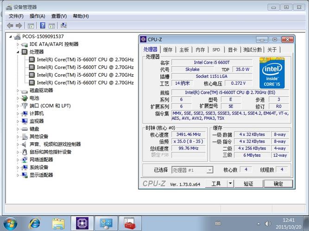The height and width of the screenshot is (231, 309).
Task: Select the 磁盘驱动器 disk drive icon
Action: tap(25, 91)
